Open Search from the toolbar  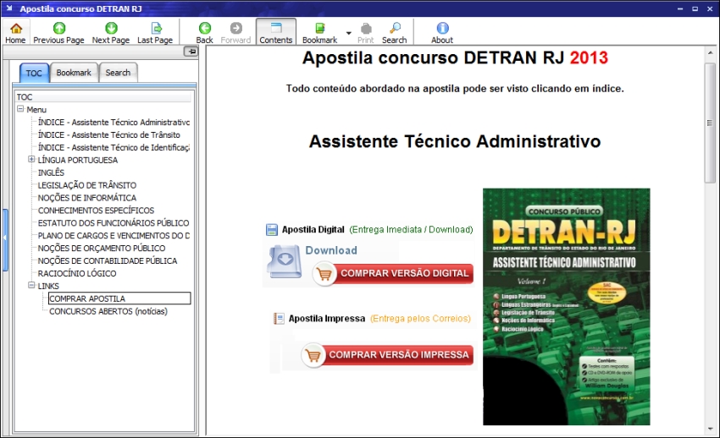395,33
